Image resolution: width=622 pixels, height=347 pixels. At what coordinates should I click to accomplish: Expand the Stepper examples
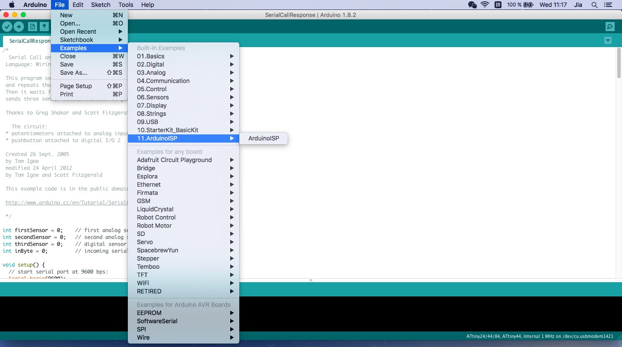click(x=184, y=258)
